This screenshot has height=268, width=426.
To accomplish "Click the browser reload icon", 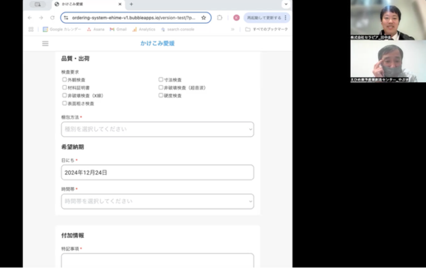I will [x=52, y=17].
